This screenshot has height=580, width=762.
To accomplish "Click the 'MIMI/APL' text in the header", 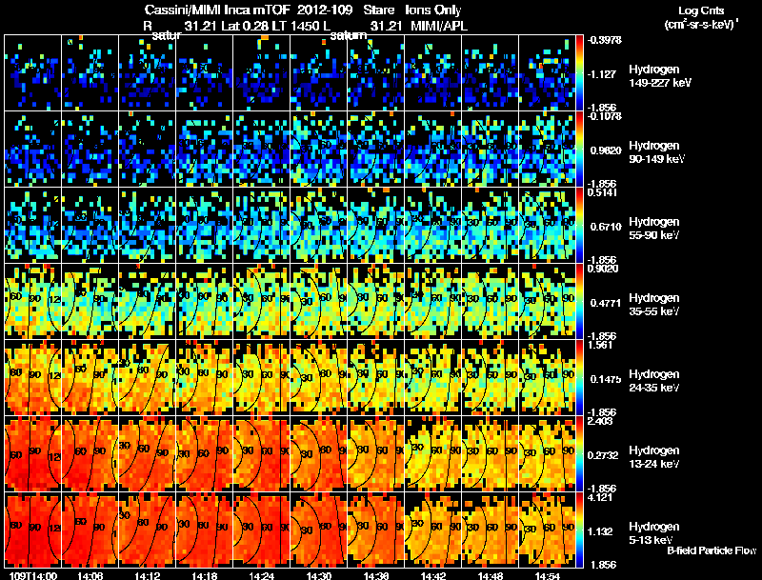I will pos(439,26).
